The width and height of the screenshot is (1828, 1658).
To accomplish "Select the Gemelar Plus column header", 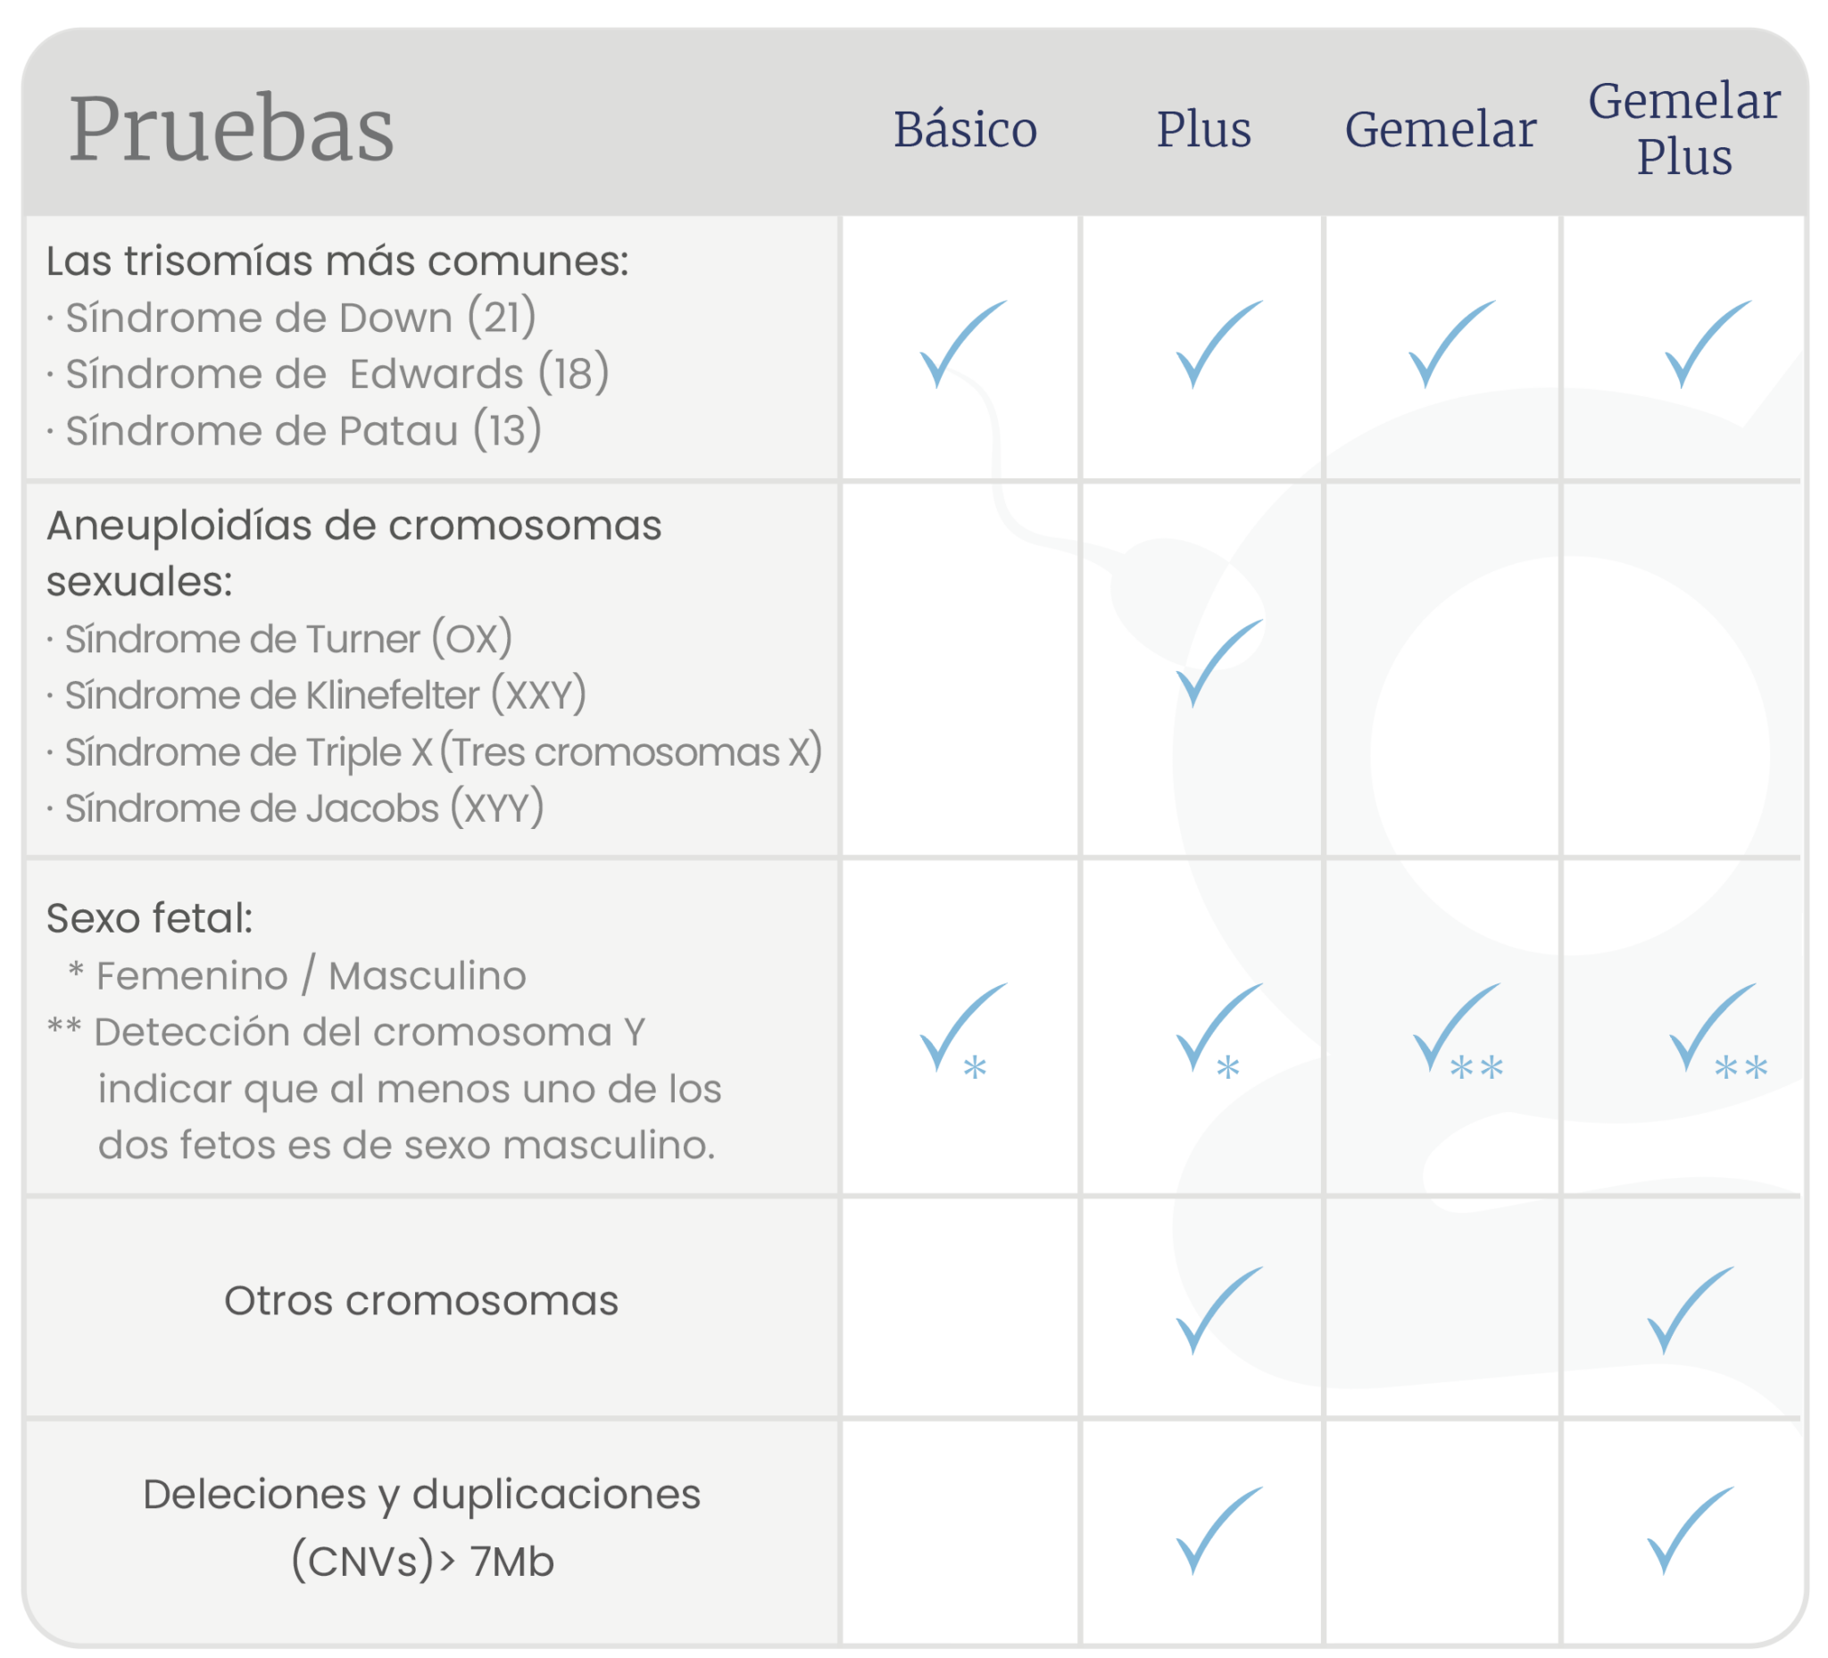I will [1683, 128].
